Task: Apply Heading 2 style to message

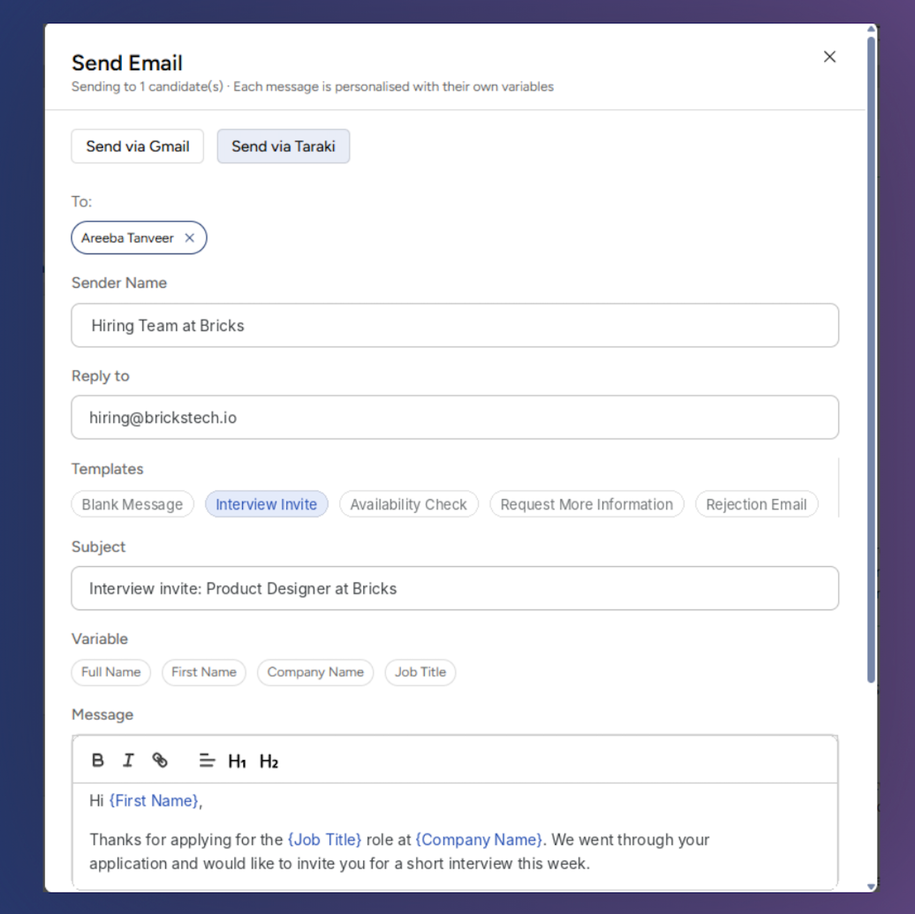Action: (x=269, y=761)
